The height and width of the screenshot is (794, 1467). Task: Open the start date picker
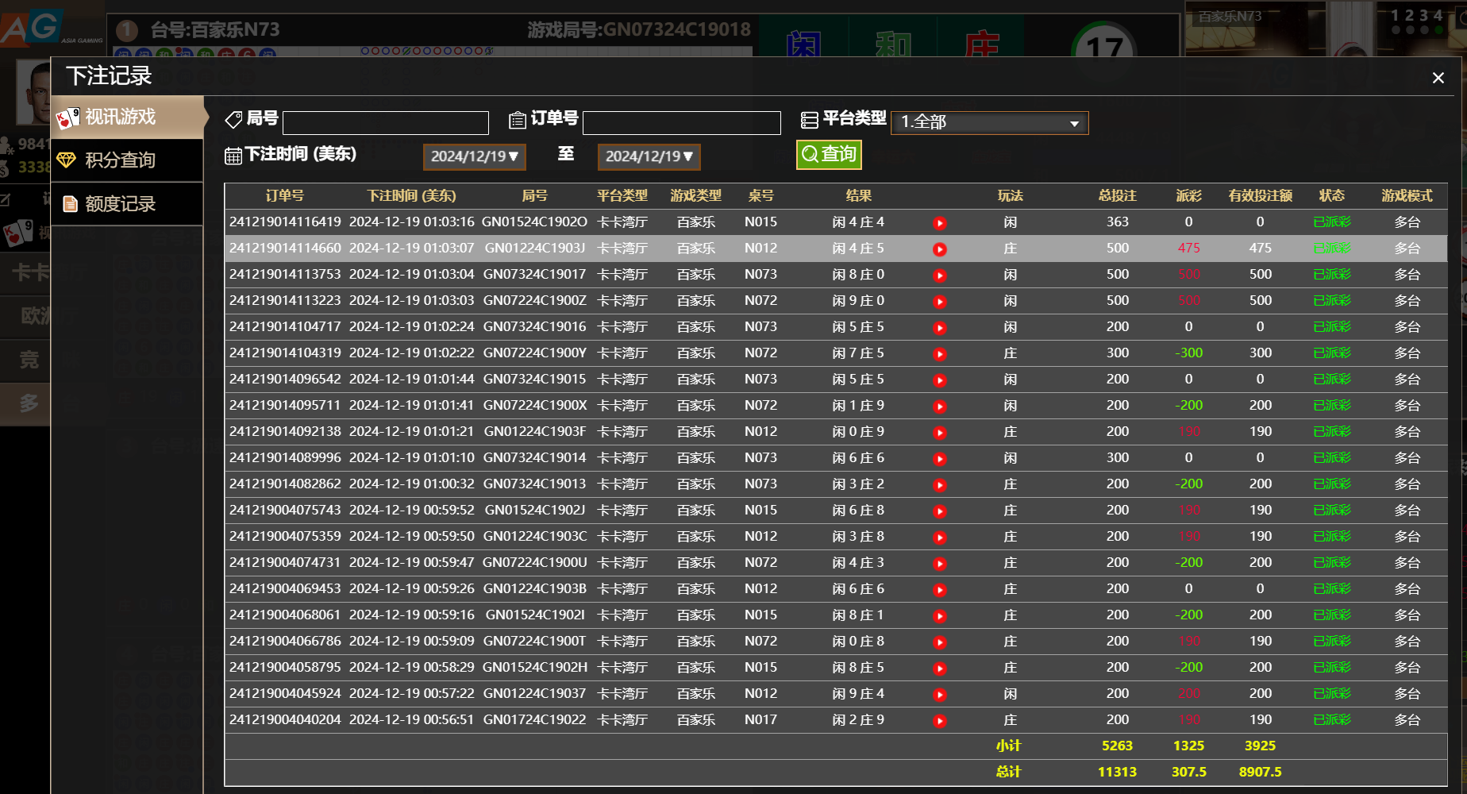(x=474, y=156)
